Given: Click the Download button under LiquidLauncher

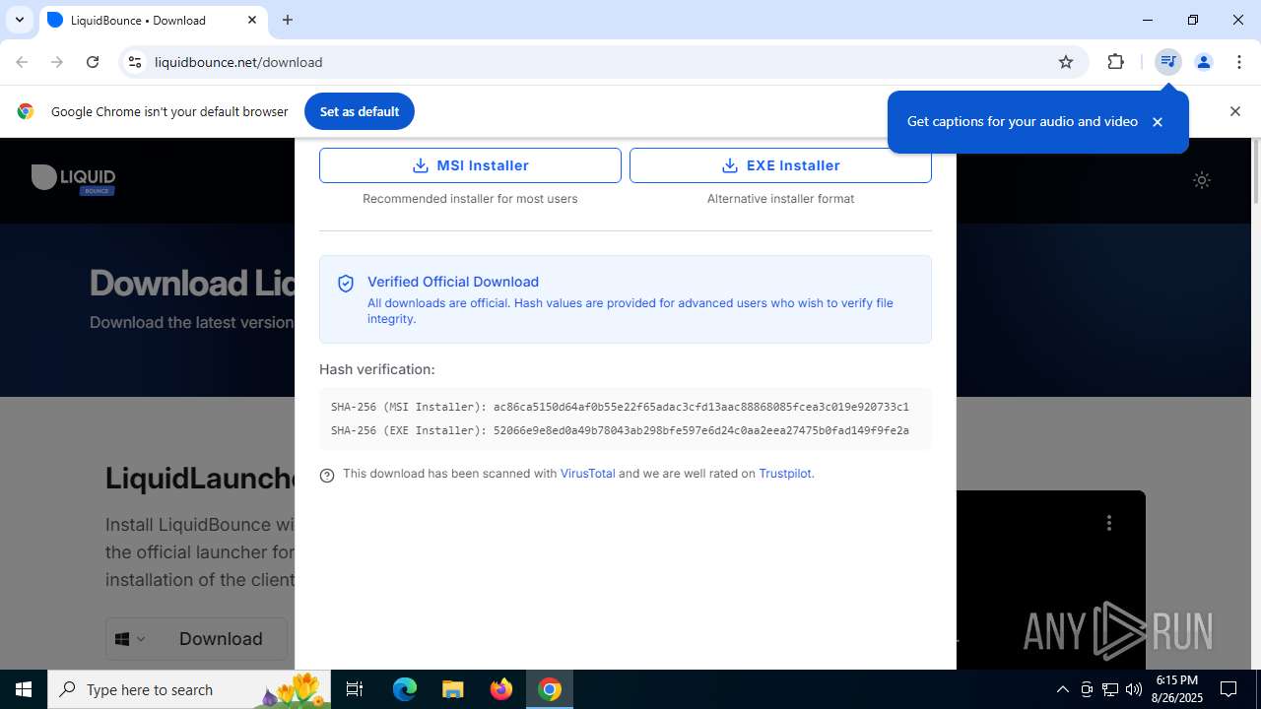Looking at the screenshot, I should 221,639.
